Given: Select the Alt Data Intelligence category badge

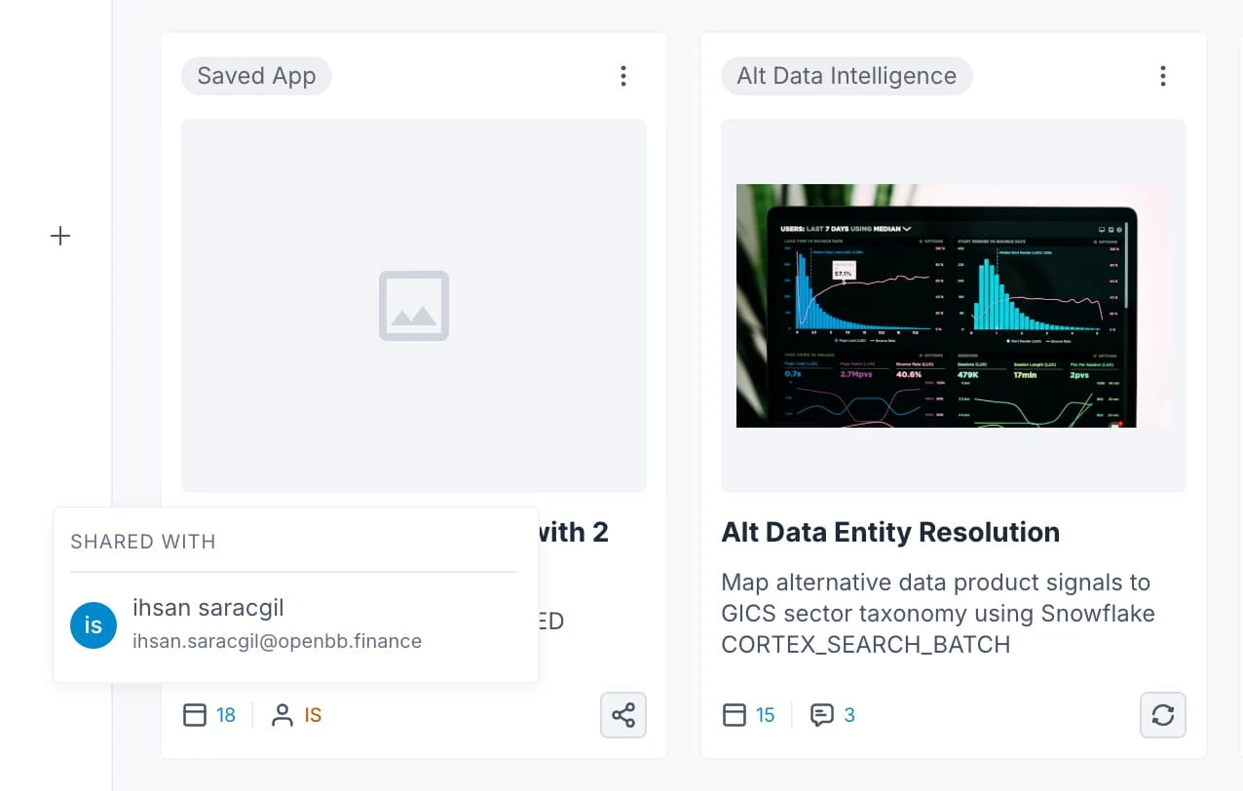Looking at the screenshot, I should click(x=845, y=75).
